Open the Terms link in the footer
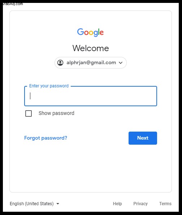The image size is (182, 215). click(x=165, y=204)
